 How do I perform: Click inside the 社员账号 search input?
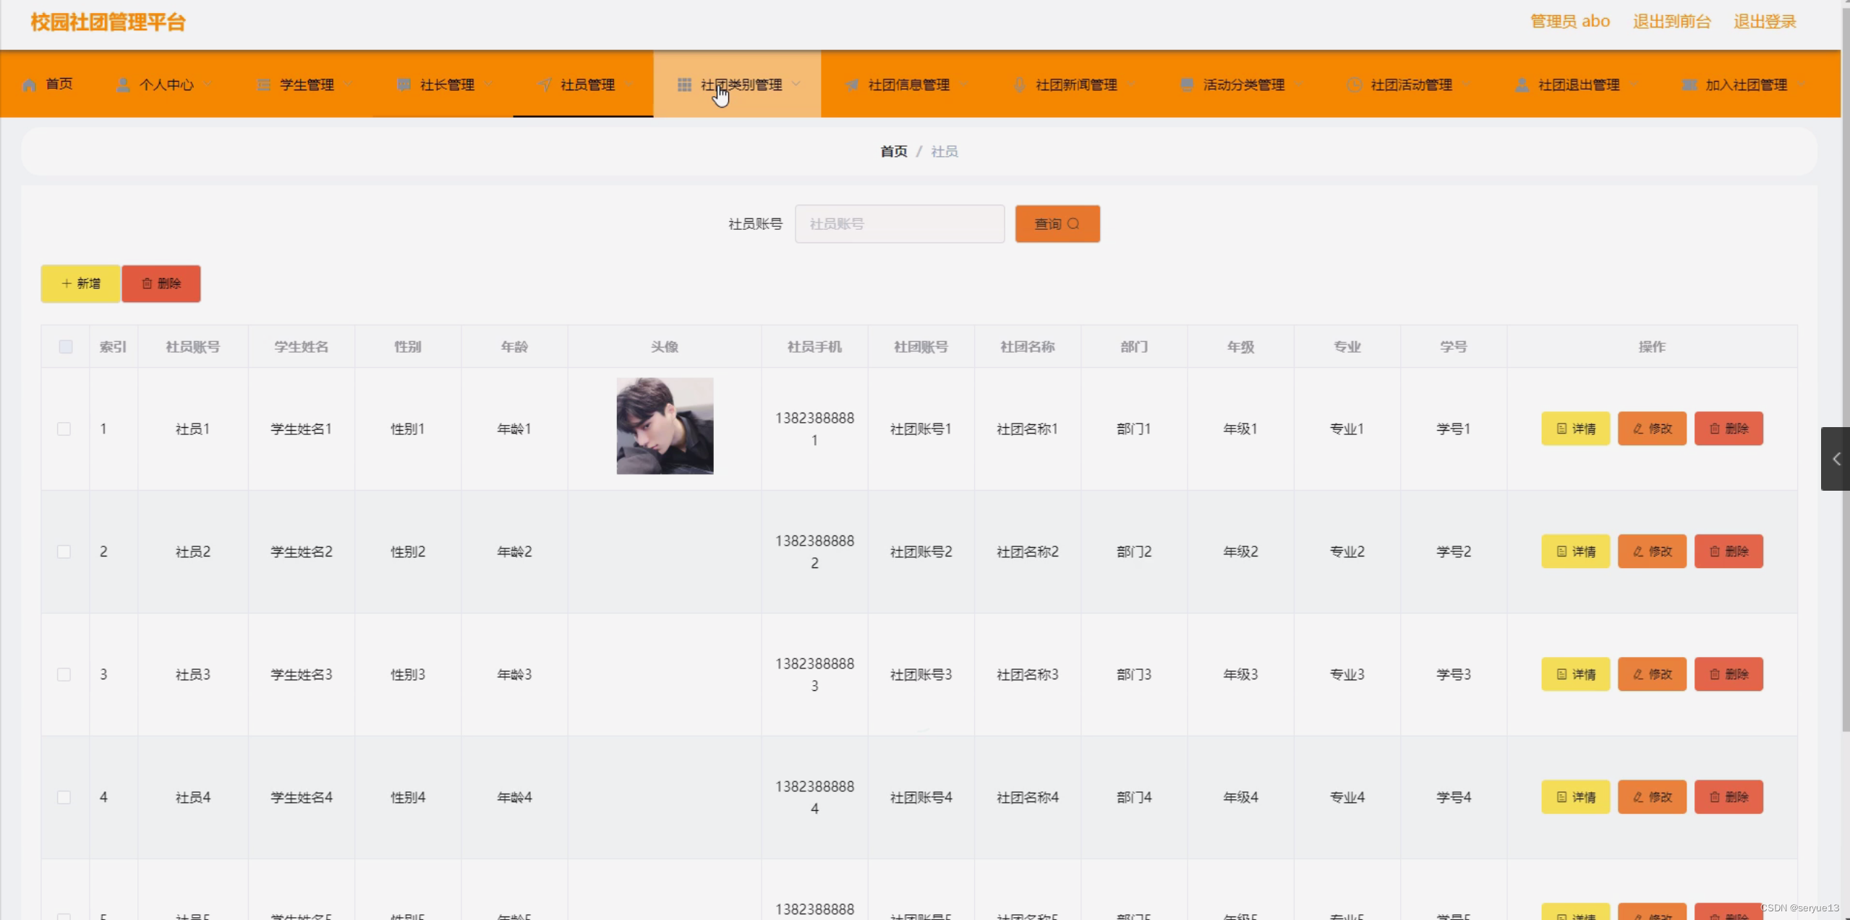pyautogui.click(x=898, y=223)
